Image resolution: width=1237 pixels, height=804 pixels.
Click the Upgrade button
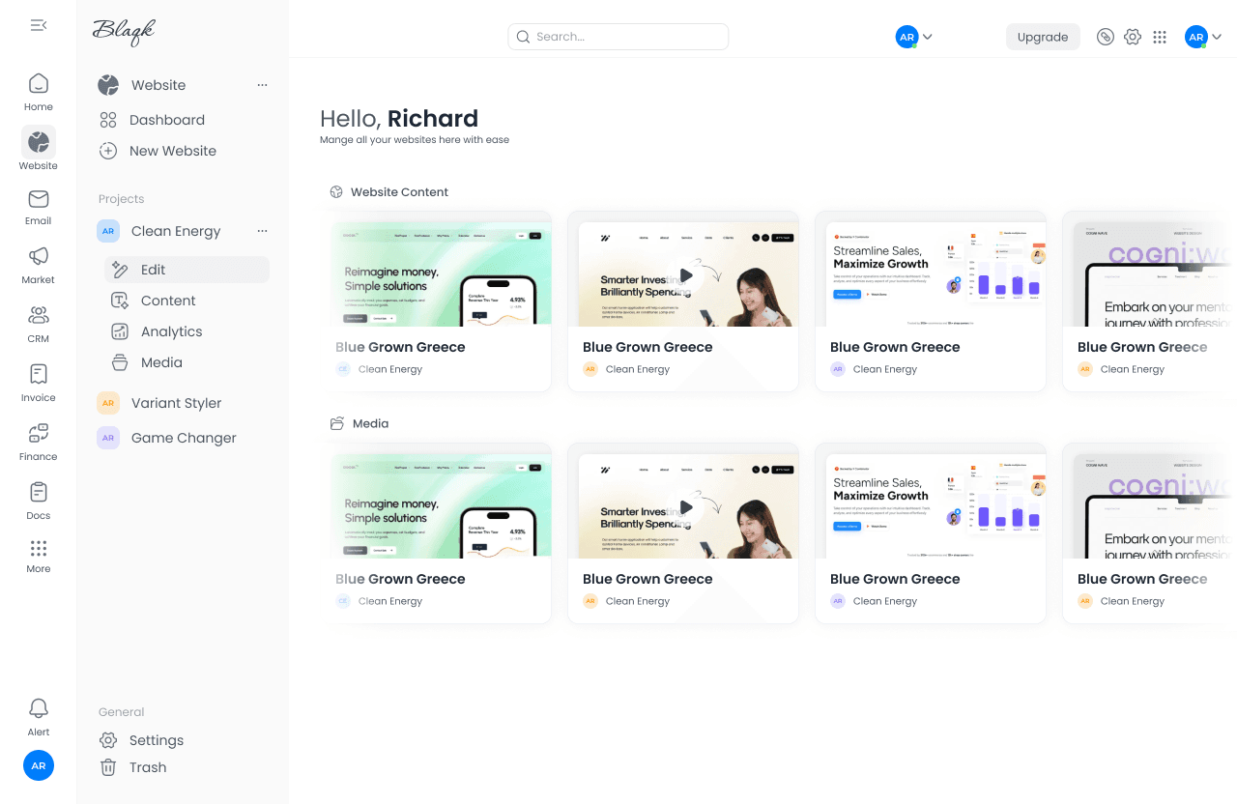click(1043, 37)
